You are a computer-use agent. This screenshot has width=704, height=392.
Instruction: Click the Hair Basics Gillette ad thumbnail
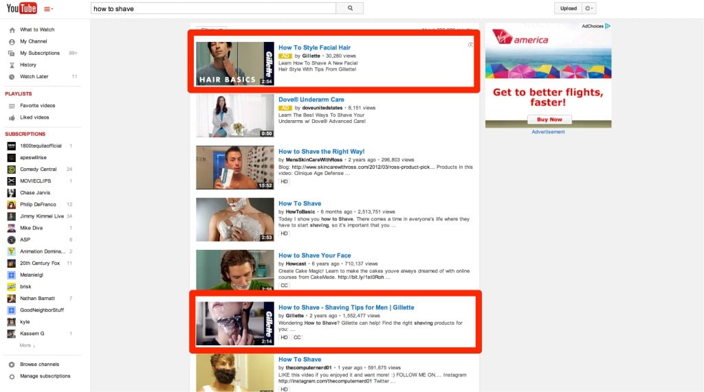pyautogui.click(x=235, y=64)
